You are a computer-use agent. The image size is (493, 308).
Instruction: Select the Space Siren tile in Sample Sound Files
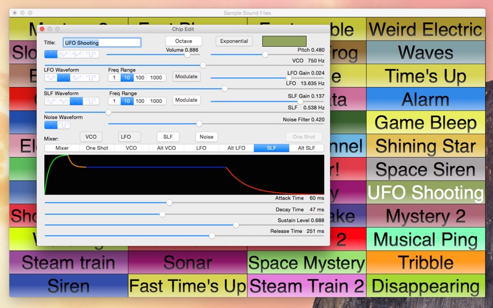click(426, 169)
